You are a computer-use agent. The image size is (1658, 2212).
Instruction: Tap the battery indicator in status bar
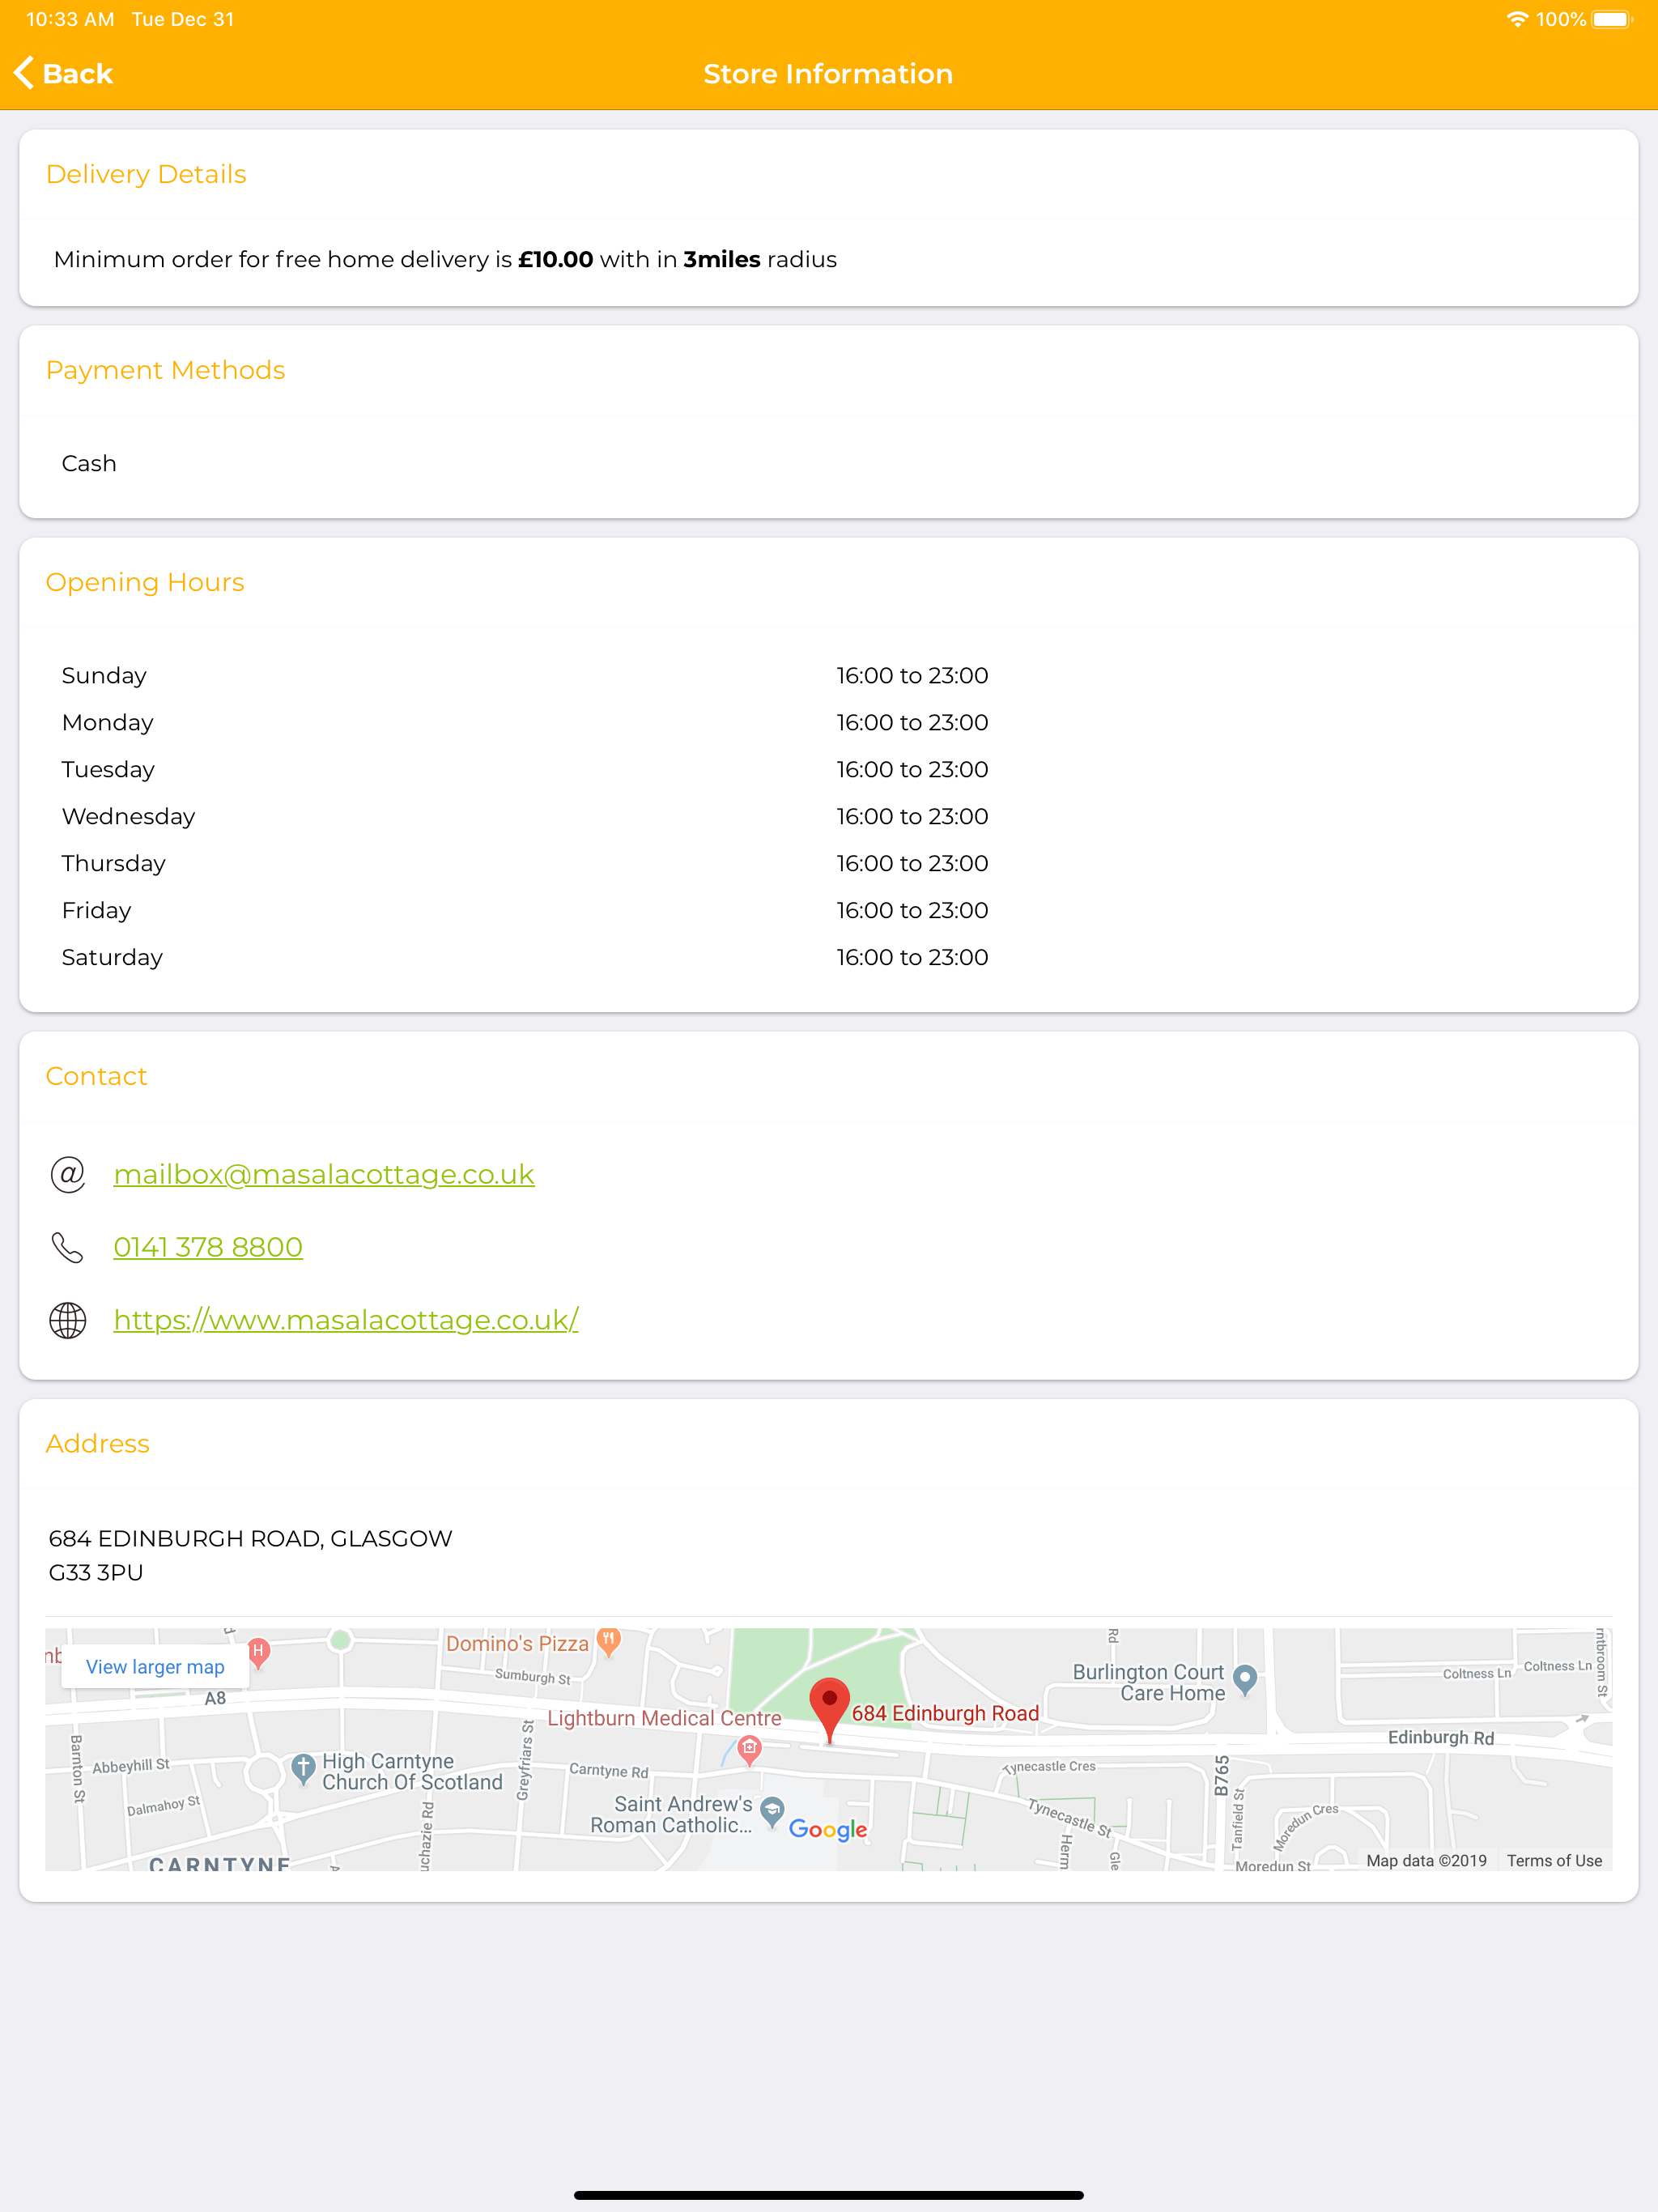coord(1612,19)
